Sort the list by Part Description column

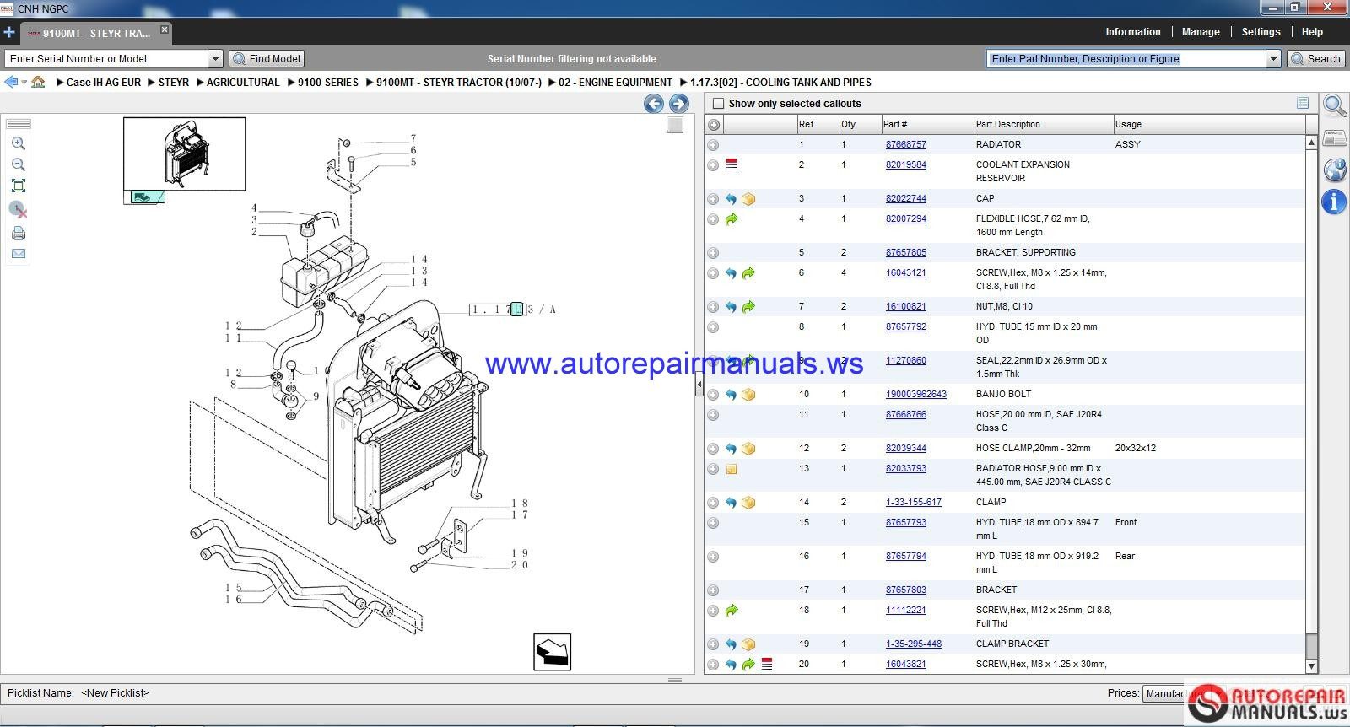[x=1043, y=124]
